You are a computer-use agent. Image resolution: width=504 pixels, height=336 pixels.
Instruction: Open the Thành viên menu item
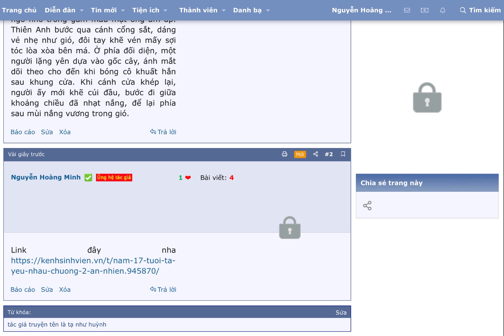point(198,10)
